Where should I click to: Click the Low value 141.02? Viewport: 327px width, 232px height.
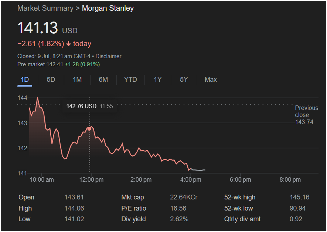point(74,219)
